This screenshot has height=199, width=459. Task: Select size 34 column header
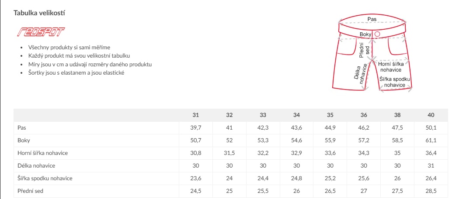[296, 115]
